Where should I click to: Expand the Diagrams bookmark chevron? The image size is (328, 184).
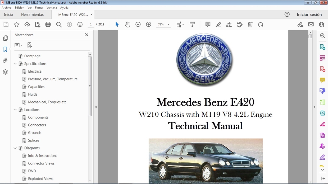tap(15, 148)
